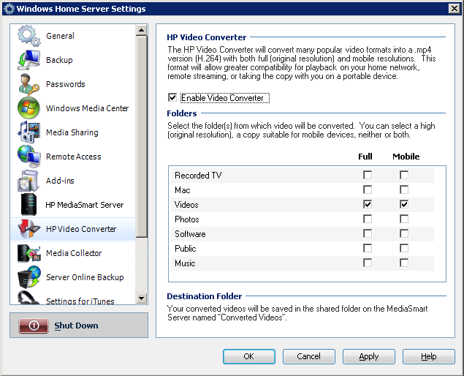The height and width of the screenshot is (376, 464).
Task: Click the Media Collector icon
Action: click(28, 253)
